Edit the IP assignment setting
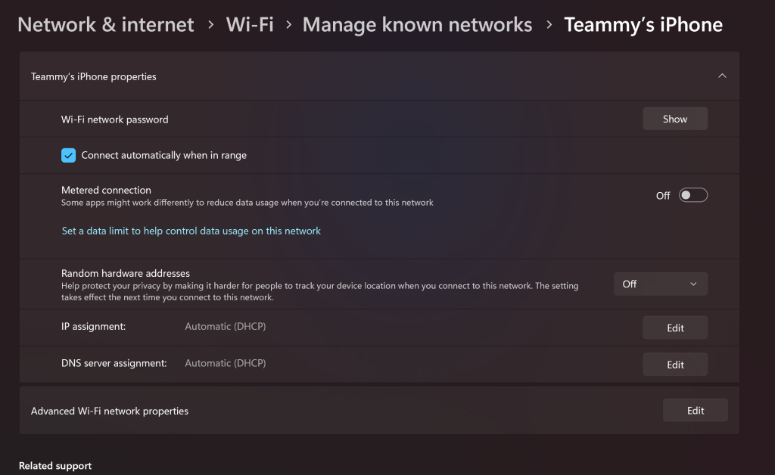 tap(674, 328)
